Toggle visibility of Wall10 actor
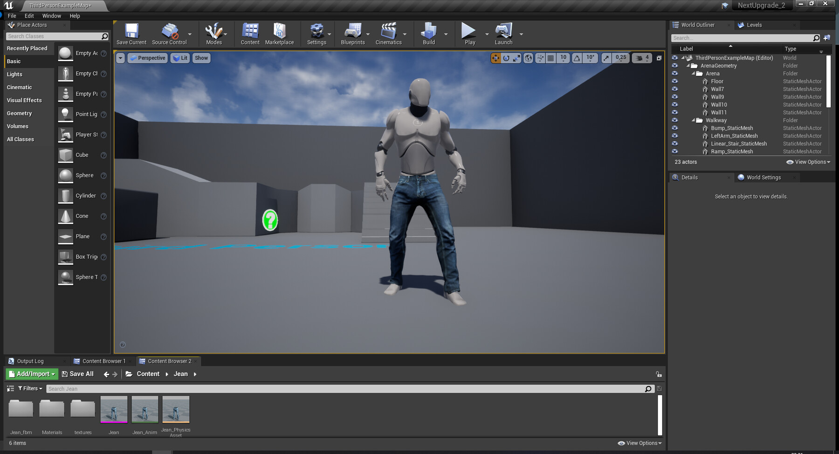The image size is (839, 454). tap(674, 105)
